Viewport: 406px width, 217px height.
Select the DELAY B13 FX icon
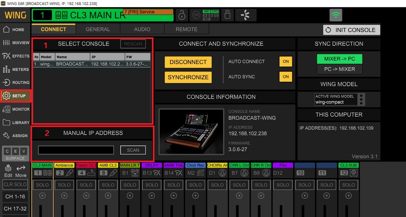point(157,173)
